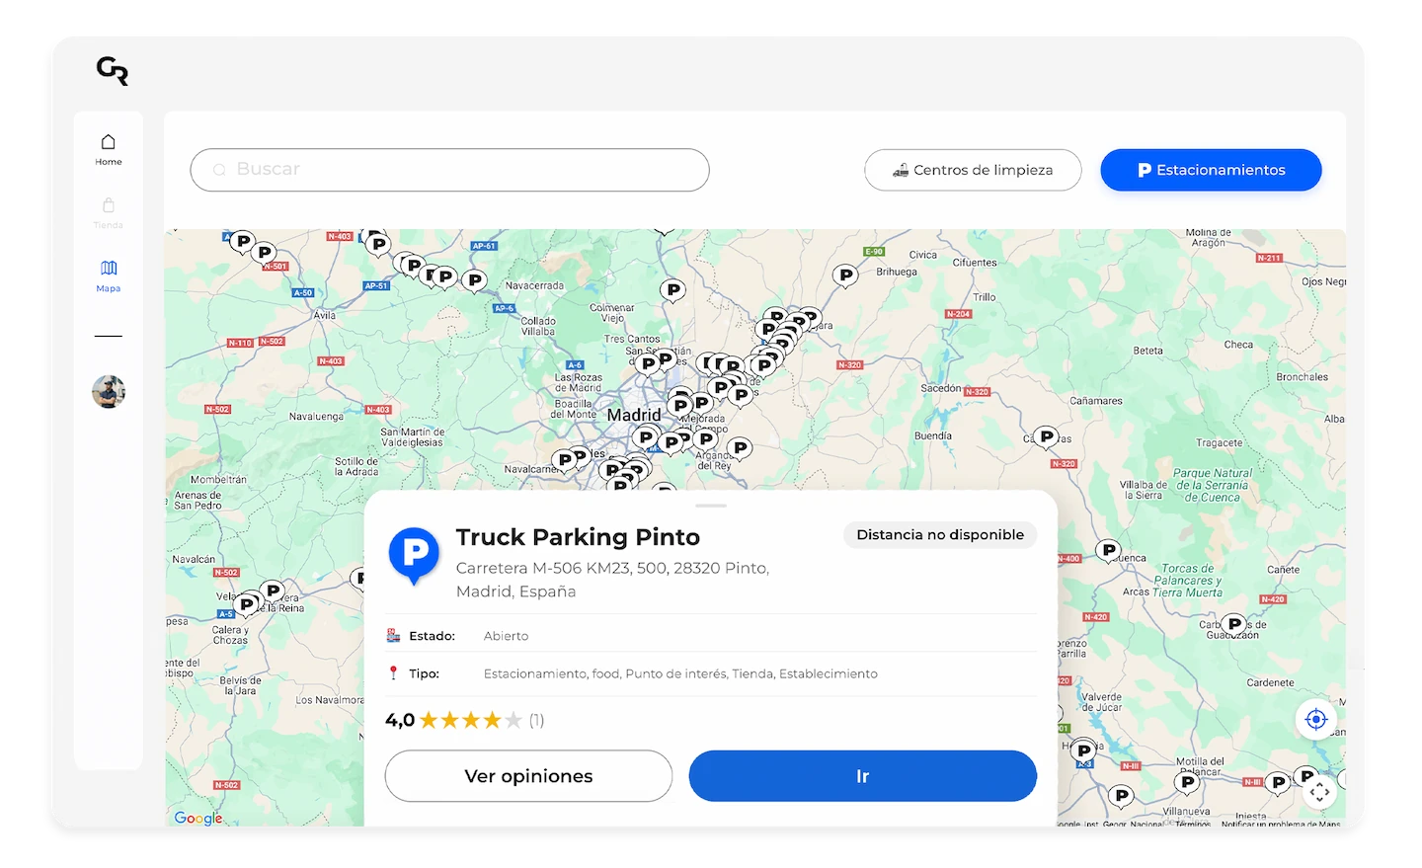The width and height of the screenshot is (1422, 868).
Task: Click the GR logo in header
Action: tap(113, 71)
